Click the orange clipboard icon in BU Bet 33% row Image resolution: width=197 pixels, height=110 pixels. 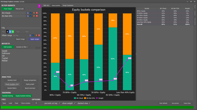(34, 16)
